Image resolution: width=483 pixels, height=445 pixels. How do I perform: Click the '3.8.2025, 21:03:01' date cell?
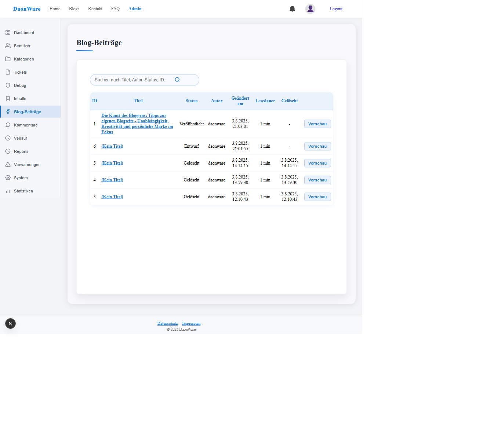click(240, 124)
